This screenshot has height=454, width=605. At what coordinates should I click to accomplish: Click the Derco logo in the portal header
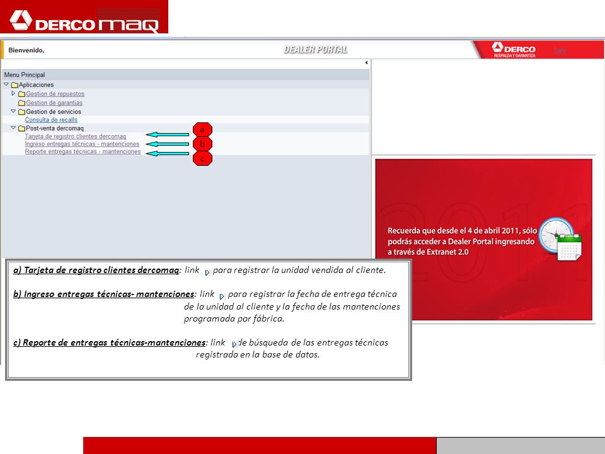[514, 49]
